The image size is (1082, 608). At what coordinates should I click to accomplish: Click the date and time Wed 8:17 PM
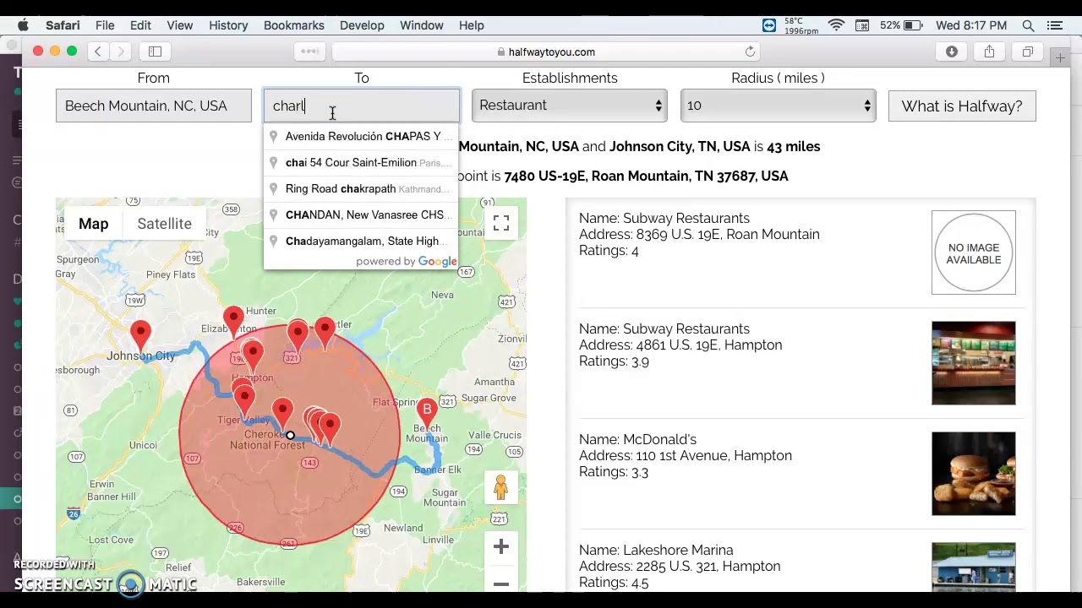point(971,25)
